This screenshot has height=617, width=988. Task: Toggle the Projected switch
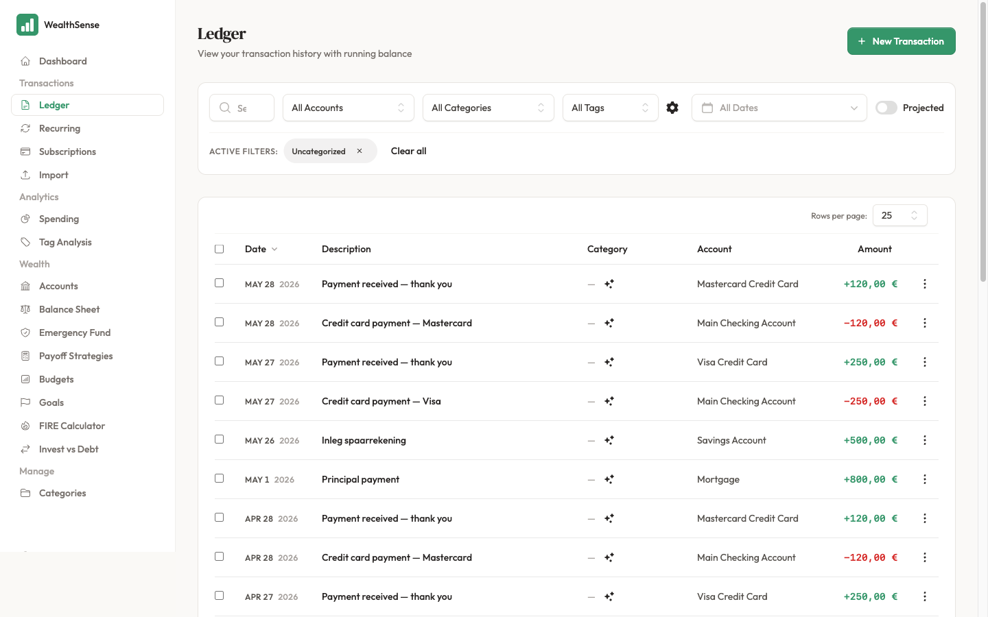pyautogui.click(x=886, y=108)
